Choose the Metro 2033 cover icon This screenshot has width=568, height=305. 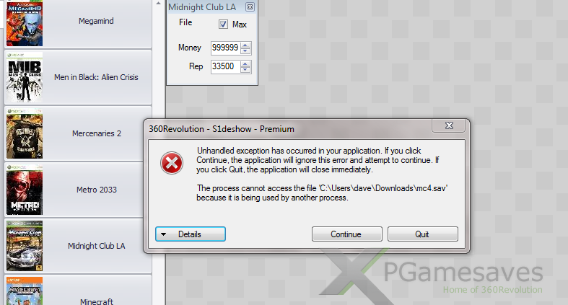pos(25,190)
